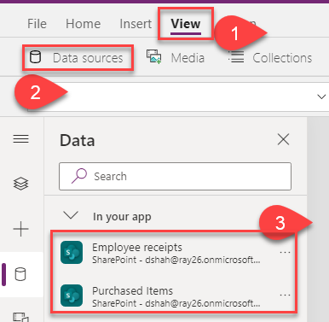
Task: Close the Data panel
Action: tap(283, 140)
